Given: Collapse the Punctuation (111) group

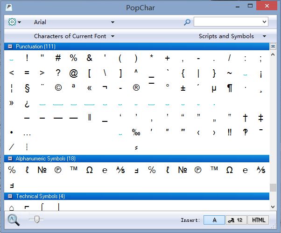Looking at the screenshot, I should tap(10, 47).
